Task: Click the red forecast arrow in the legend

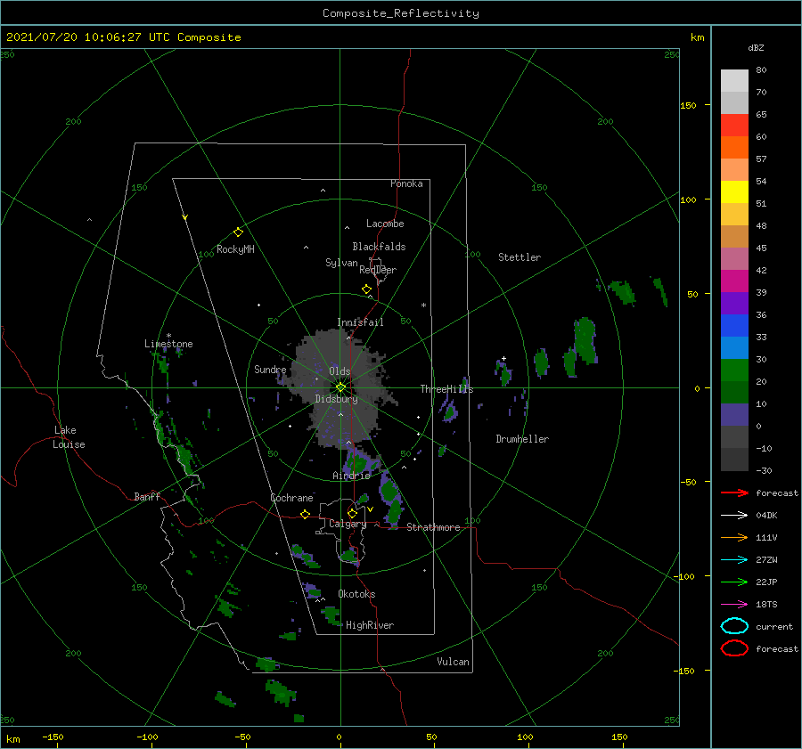Action: pyautogui.click(x=734, y=493)
